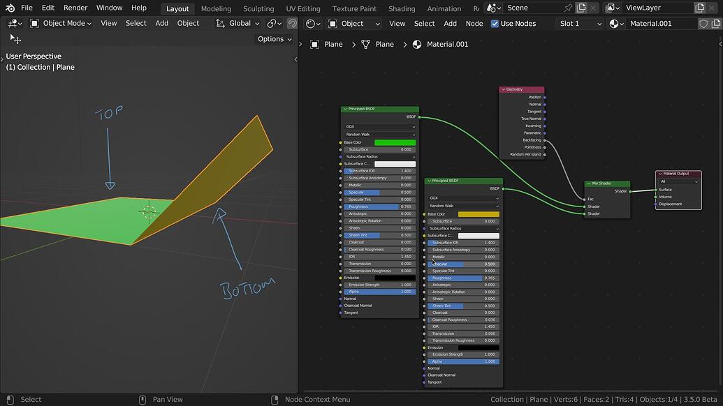Image resolution: width=723 pixels, height=406 pixels.
Task: Open the Render menu
Action: click(x=75, y=8)
